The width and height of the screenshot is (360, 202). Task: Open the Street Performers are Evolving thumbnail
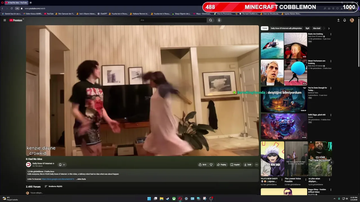click(x=284, y=72)
